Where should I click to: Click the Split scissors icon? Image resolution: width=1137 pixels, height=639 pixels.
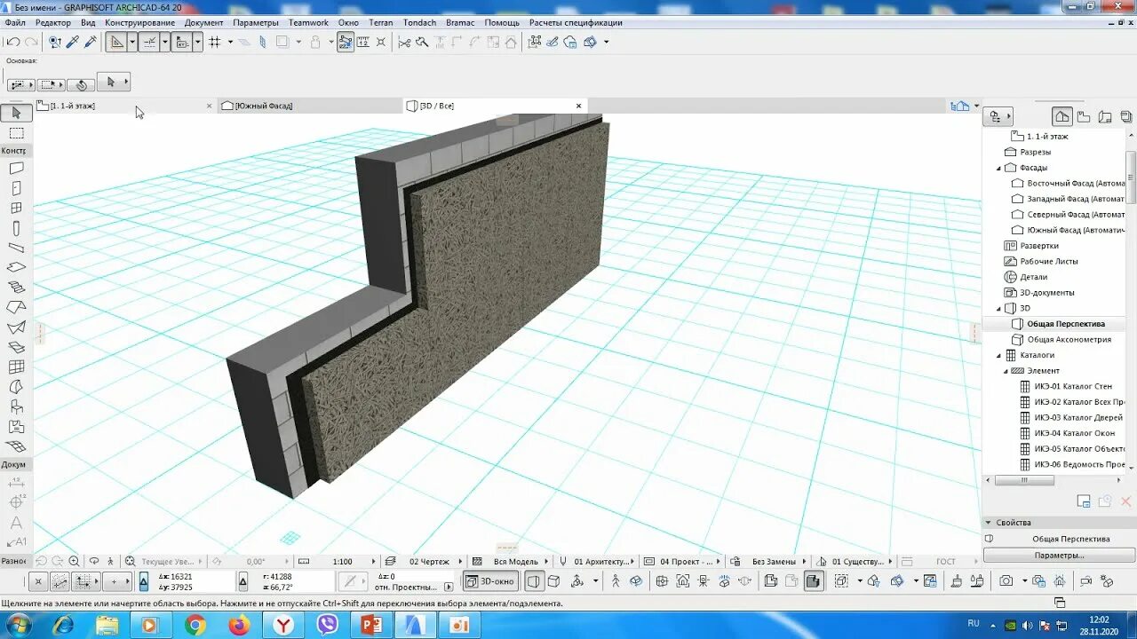[x=404, y=42]
